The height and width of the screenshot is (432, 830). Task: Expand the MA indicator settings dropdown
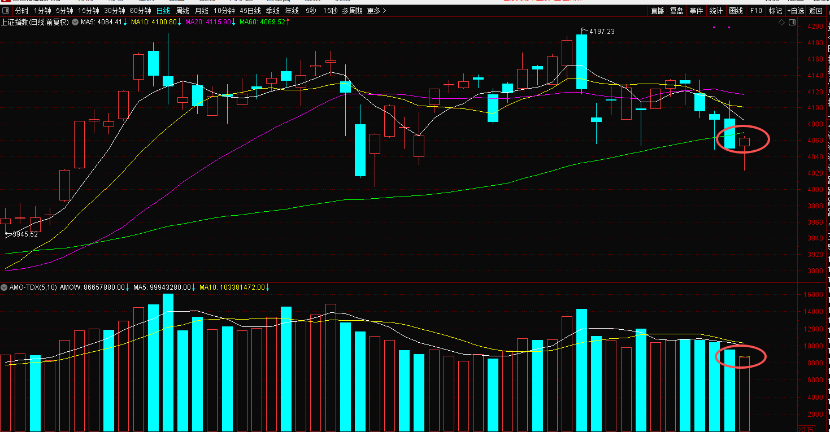tap(75, 23)
